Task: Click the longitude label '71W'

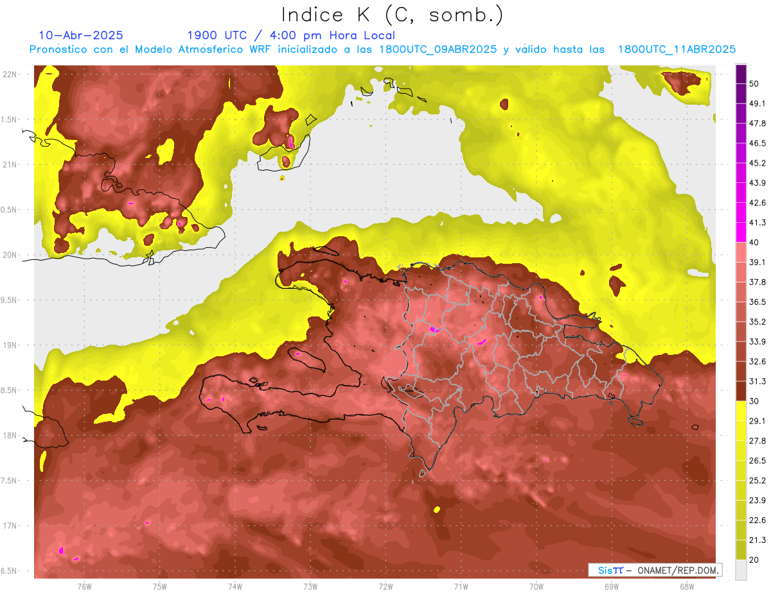Action: [461, 587]
